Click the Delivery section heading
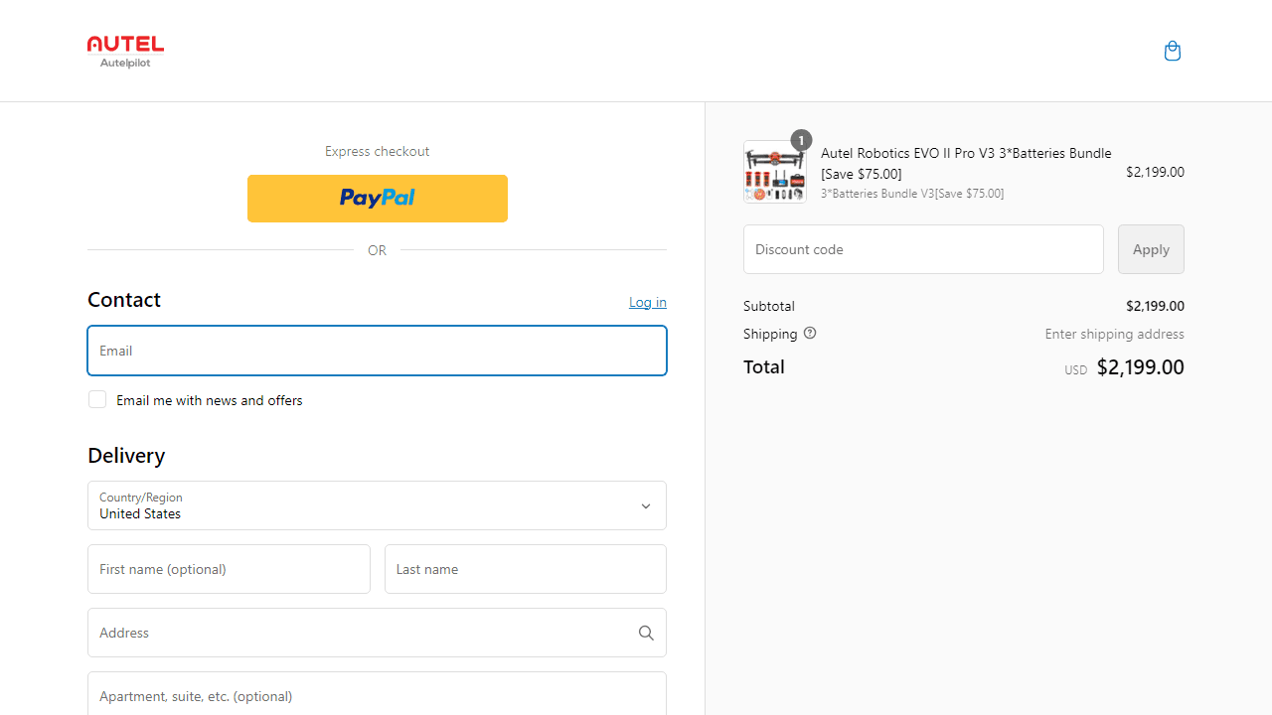The image size is (1272, 715). point(126,455)
